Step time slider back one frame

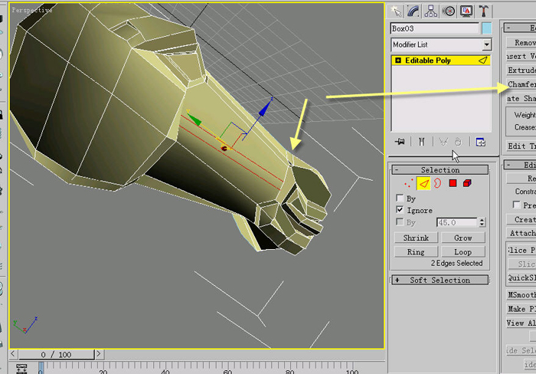click(13, 354)
